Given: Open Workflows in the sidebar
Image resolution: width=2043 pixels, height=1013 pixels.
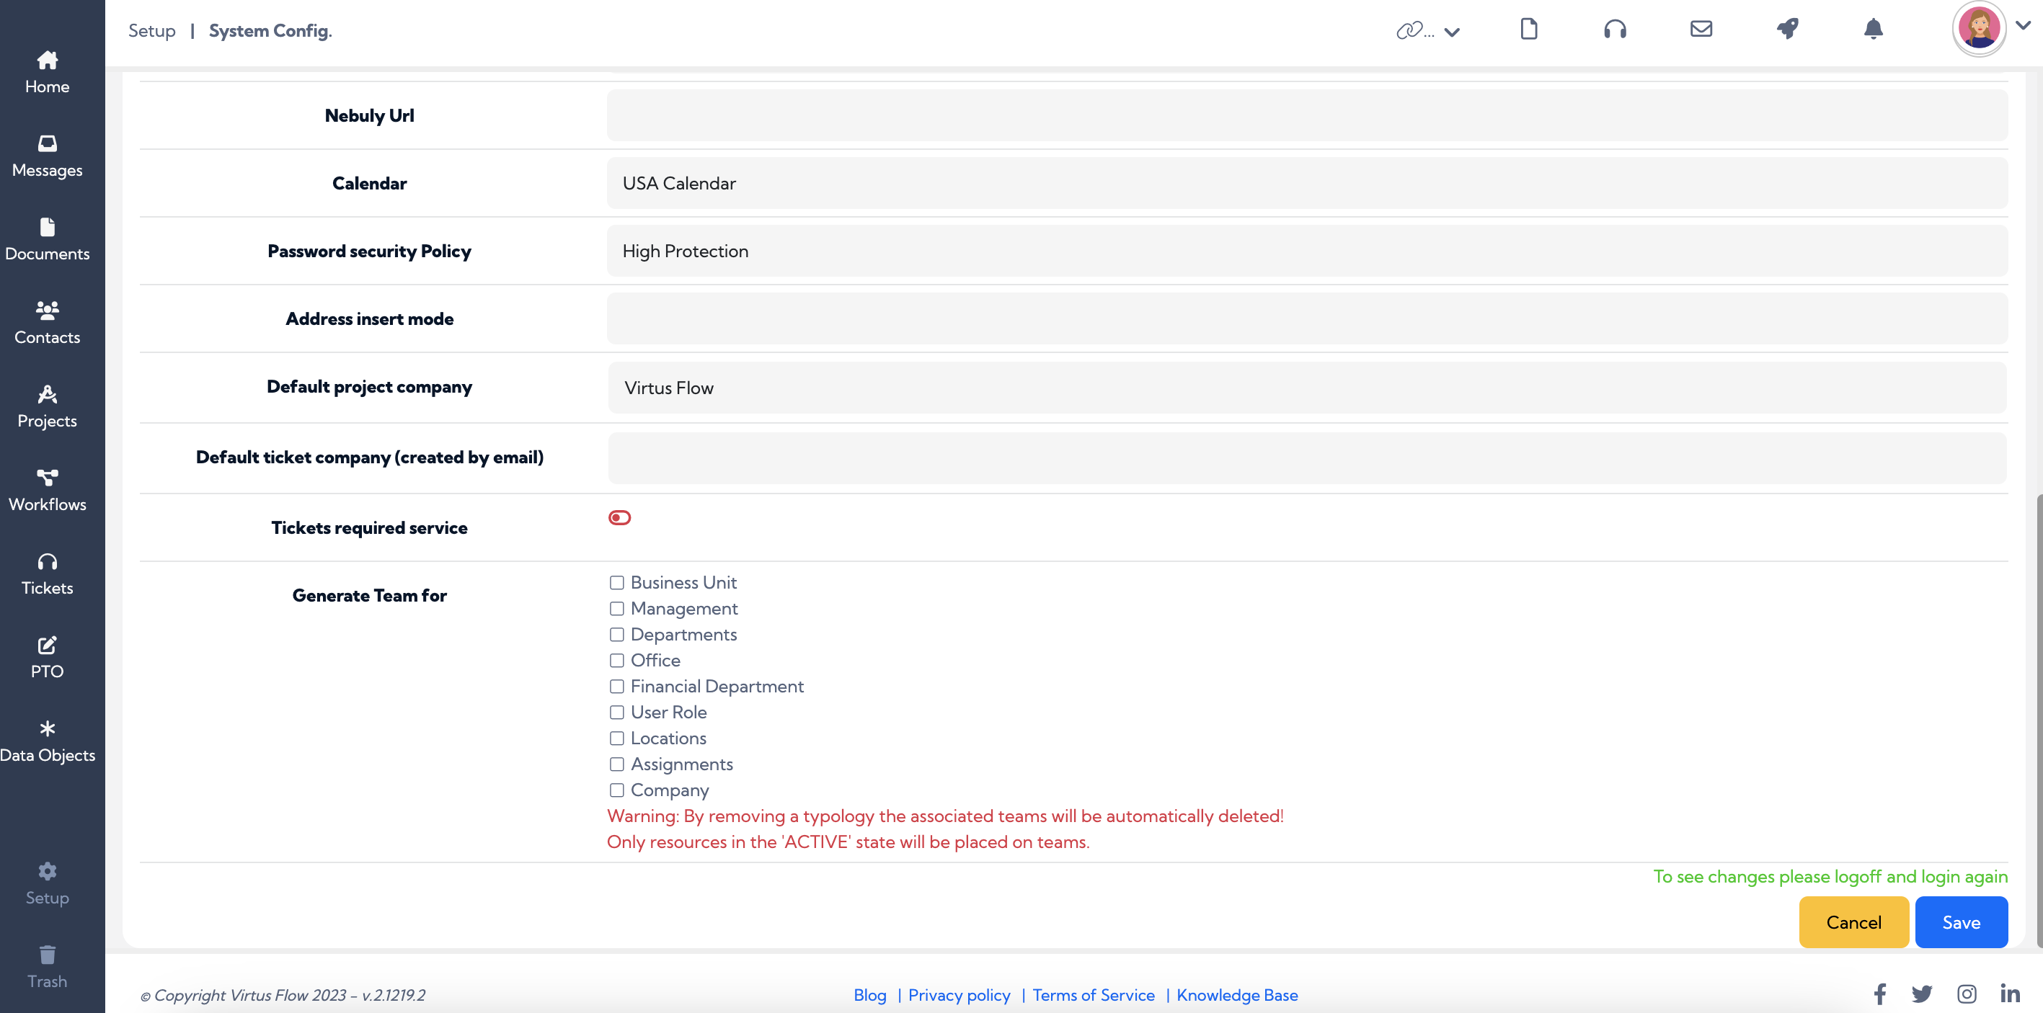Looking at the screenshot, I should click(48, 490).
